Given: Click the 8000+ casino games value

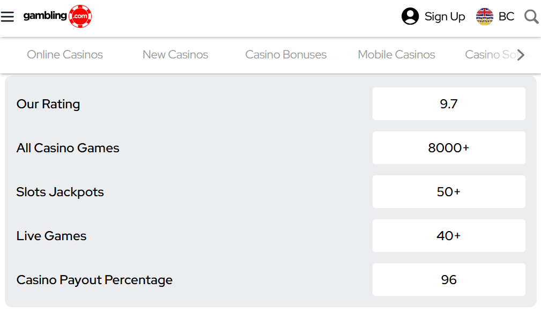Looking at the screenshot, I should pyautogui.click(x=449, y=148).
